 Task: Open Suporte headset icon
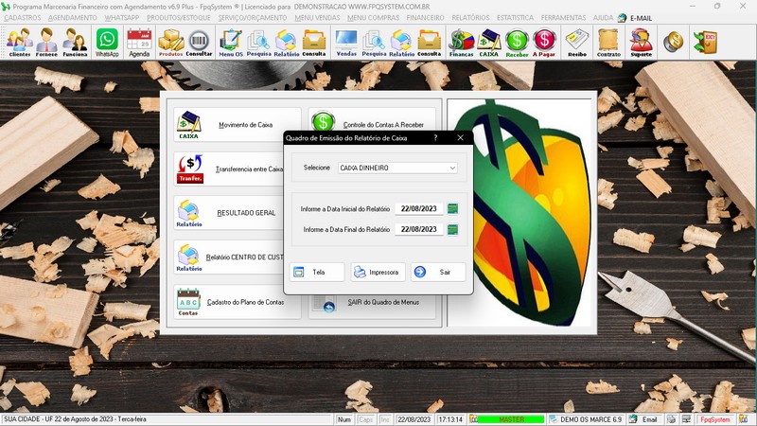(x=642, y=43)
